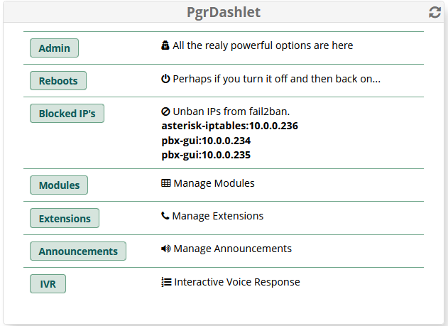Screen dimensions: 448x326
Task: Open the Reboots button
Action: point(58,80)
